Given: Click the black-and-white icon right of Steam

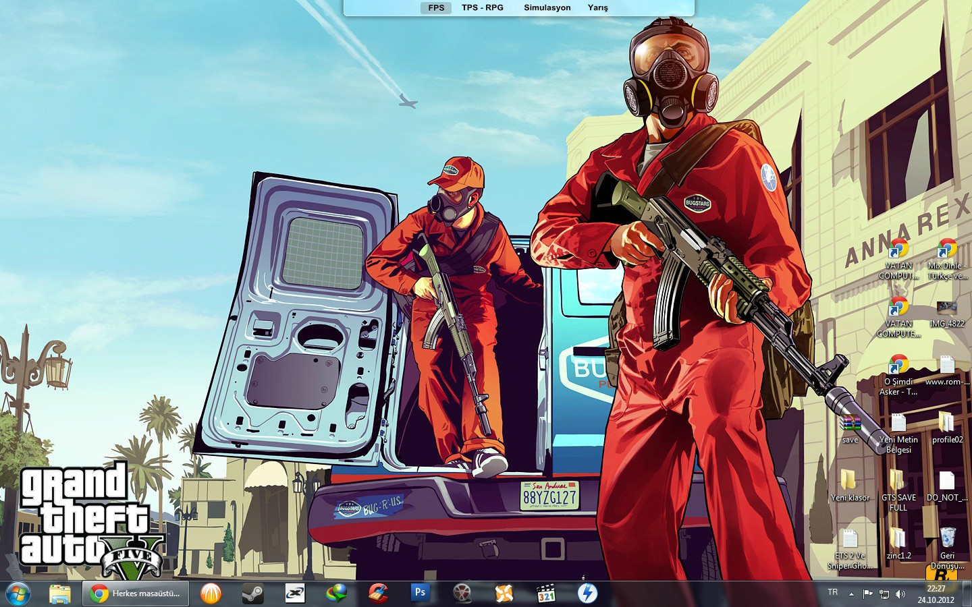Looking at the screenshot, I should pos(295,594).
